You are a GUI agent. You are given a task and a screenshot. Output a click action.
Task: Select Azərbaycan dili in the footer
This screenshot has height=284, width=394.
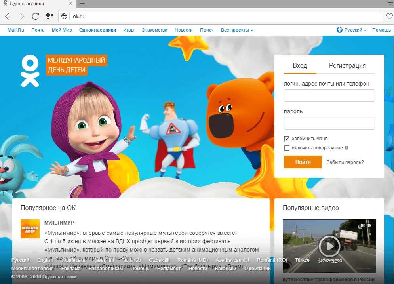(x=232, y=260)
